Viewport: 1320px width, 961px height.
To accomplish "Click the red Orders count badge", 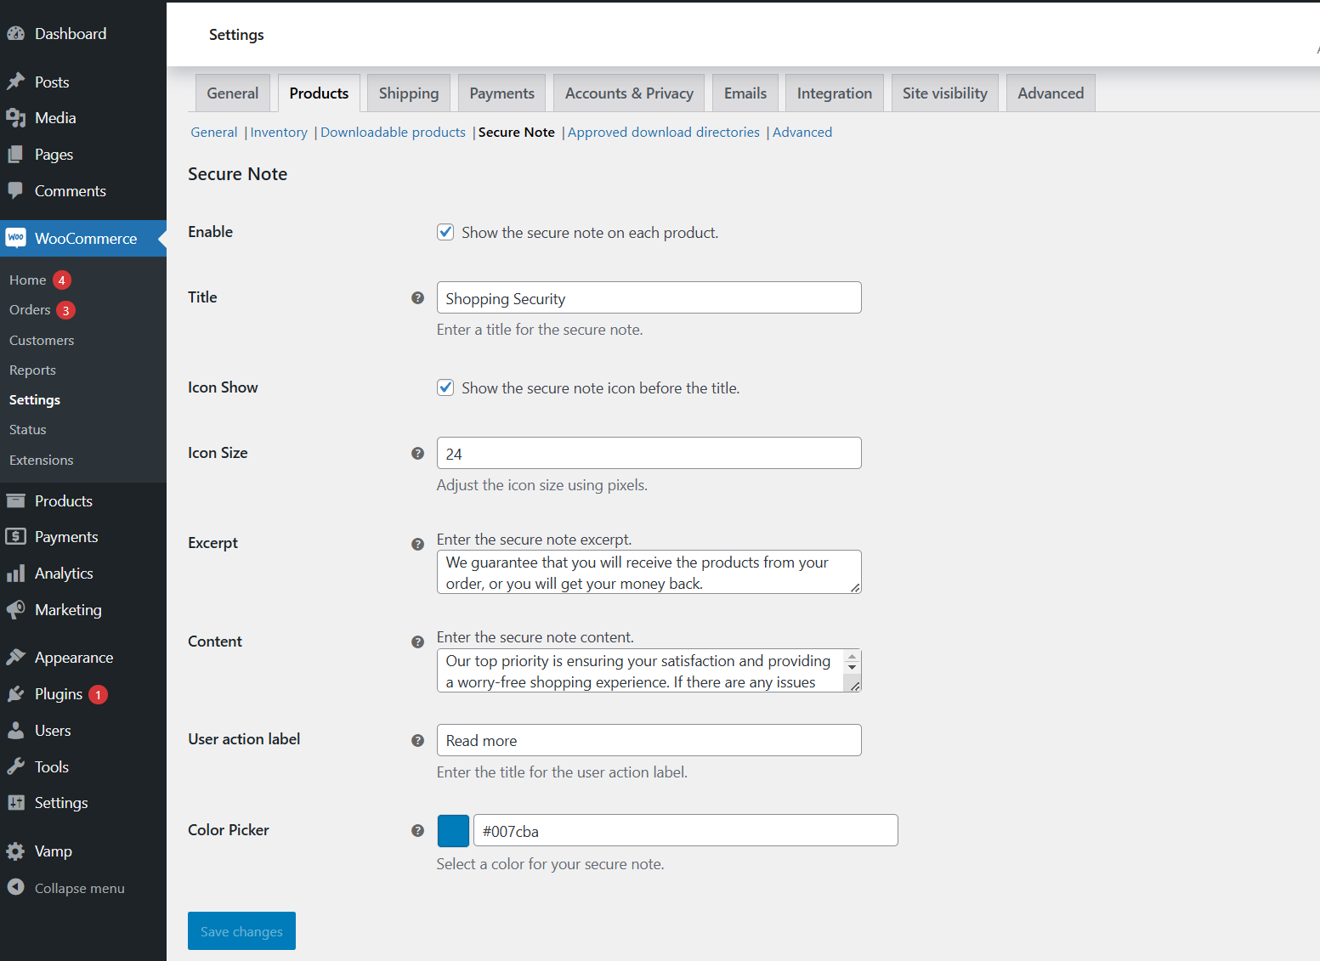I will point(66,310).
